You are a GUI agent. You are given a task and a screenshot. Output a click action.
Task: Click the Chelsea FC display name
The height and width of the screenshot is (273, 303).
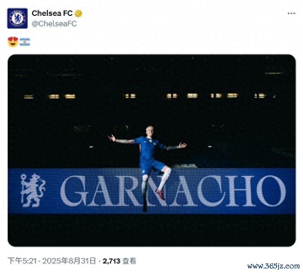52,13
